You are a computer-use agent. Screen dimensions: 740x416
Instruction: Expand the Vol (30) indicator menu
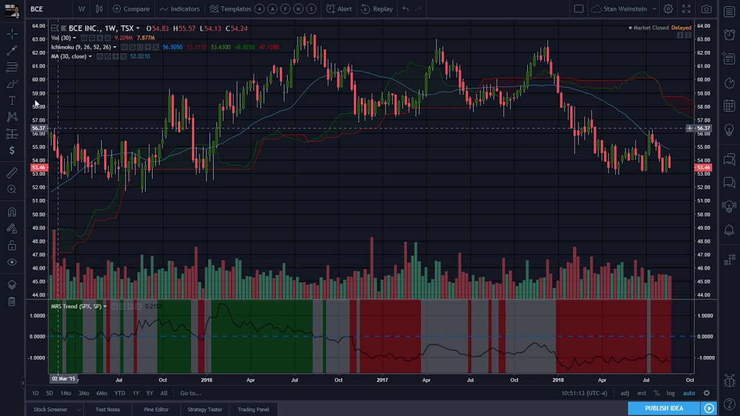74,38
